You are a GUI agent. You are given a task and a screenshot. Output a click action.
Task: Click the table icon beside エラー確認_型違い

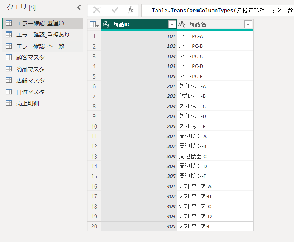tap(9, 23)
